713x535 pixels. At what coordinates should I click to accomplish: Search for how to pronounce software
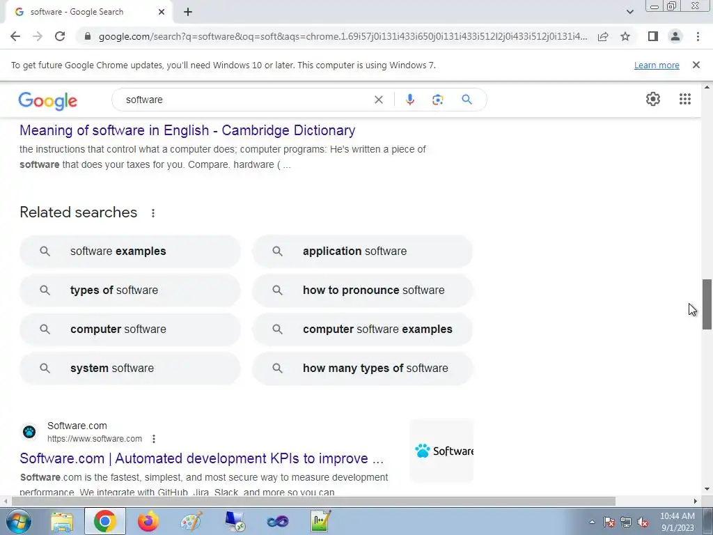click(x=362, y=290)
